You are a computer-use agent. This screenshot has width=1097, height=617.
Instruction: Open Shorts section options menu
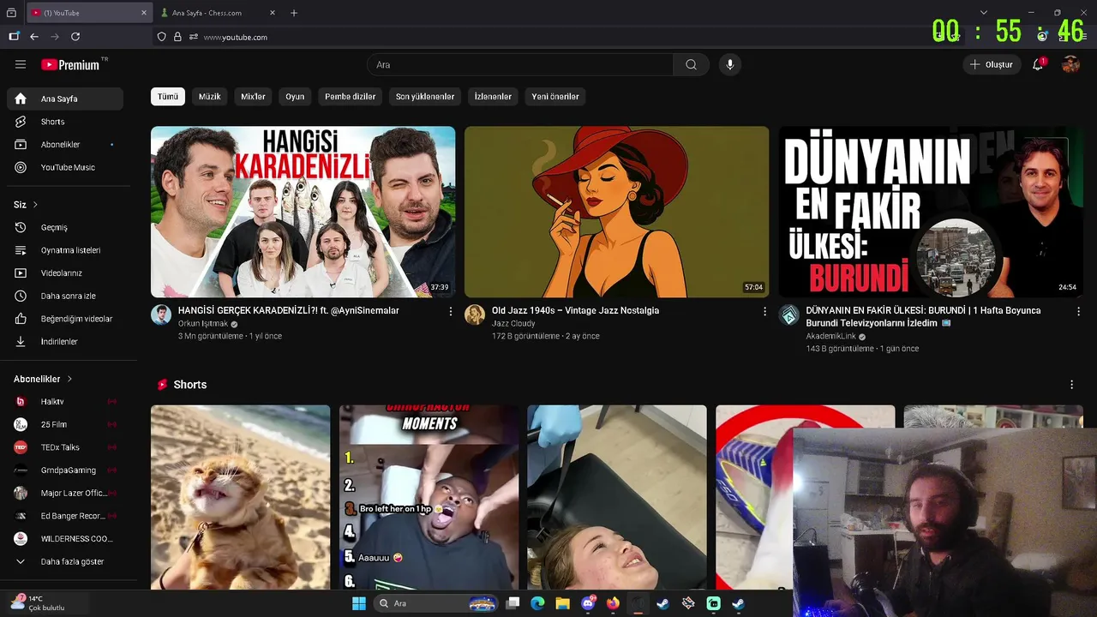click(x=1071, y=385)
